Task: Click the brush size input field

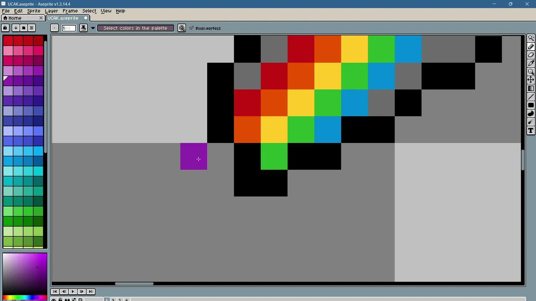Action: pyautogui.click(x=69, y=28)
